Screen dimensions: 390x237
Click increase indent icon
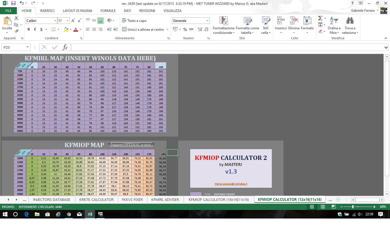116,29
